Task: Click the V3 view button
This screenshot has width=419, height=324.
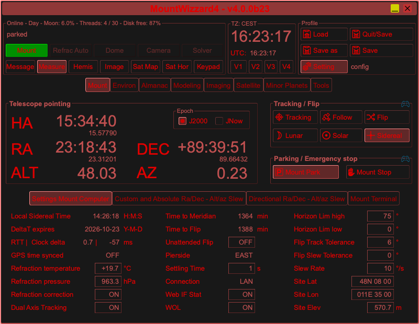Action: tap(271, 67)
